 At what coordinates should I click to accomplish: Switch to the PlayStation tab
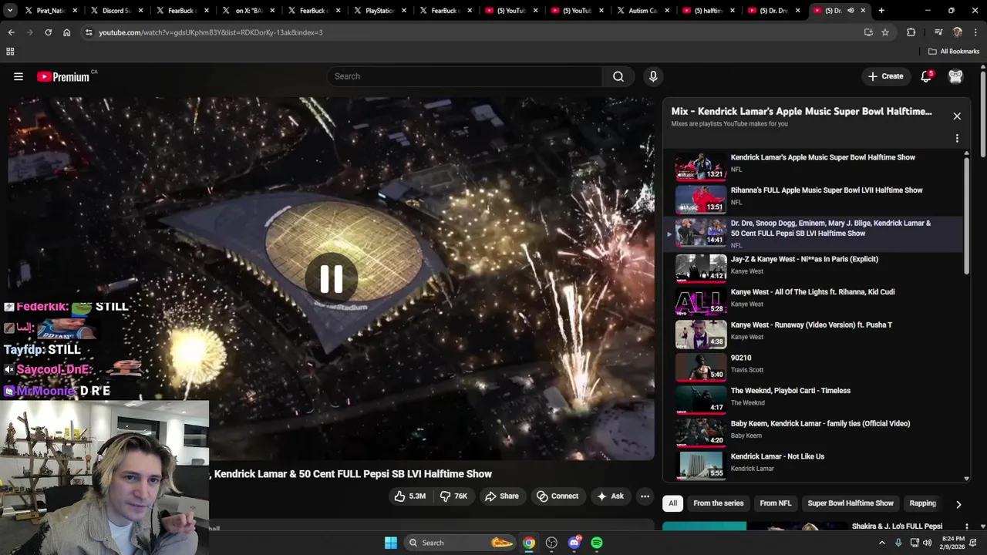click(x=381, y=11)
